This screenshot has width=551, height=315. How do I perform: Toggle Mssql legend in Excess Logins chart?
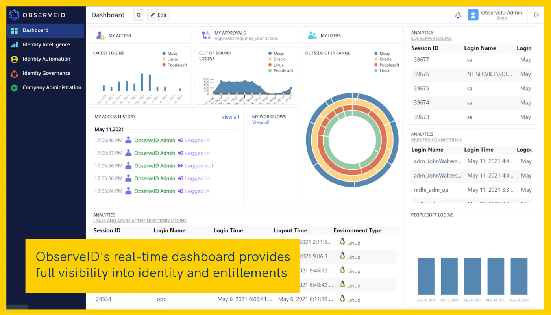[x=170, y=53]
